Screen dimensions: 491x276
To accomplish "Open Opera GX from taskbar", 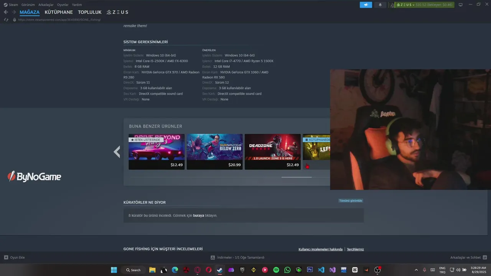I will [198, 270].
